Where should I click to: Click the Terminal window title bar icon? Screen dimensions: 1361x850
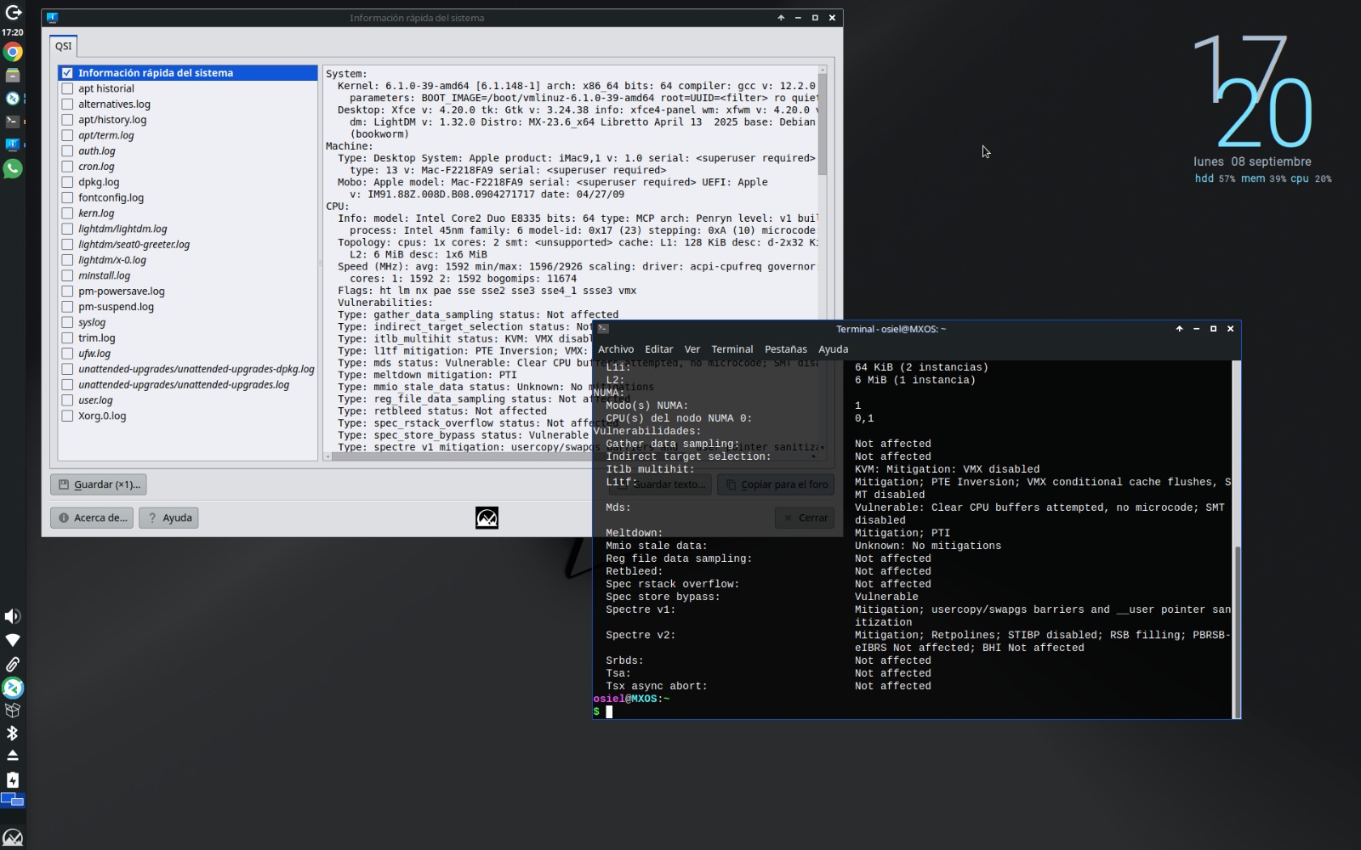602,329
